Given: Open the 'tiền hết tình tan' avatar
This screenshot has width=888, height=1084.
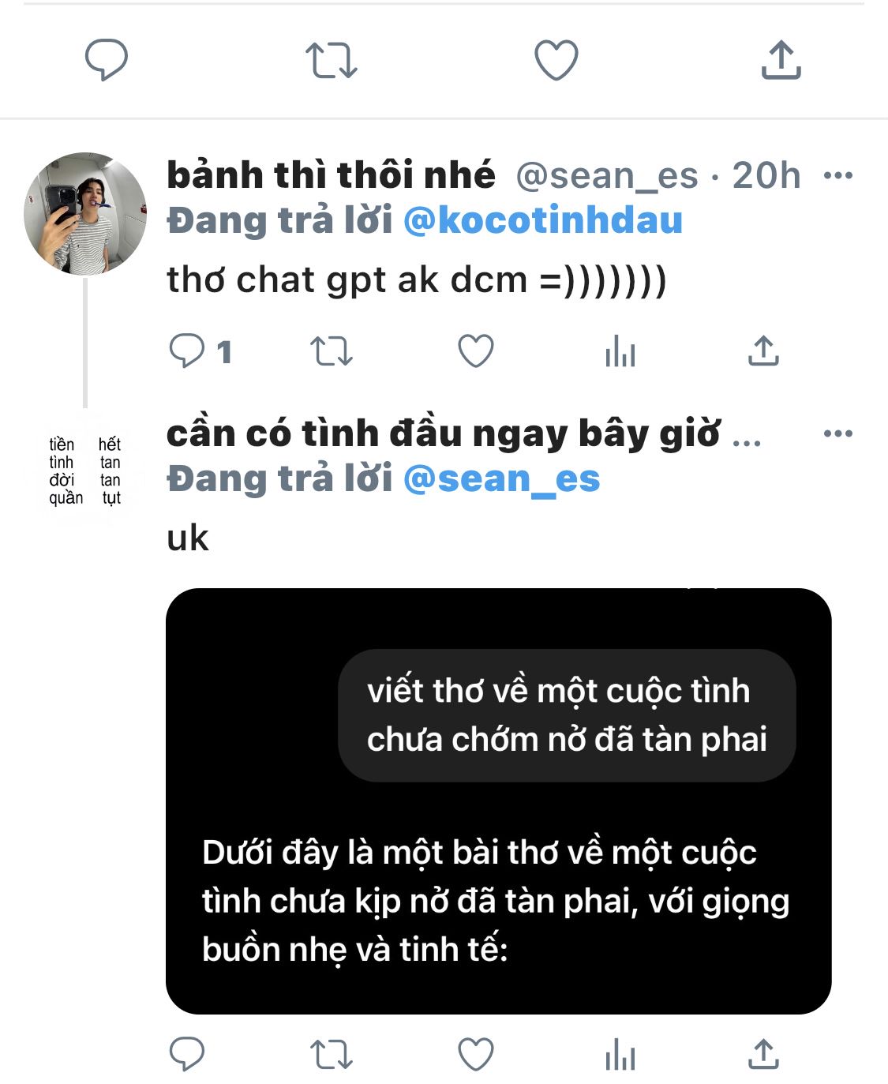Looking at the screenshot, I should click(x=85, y=471).
